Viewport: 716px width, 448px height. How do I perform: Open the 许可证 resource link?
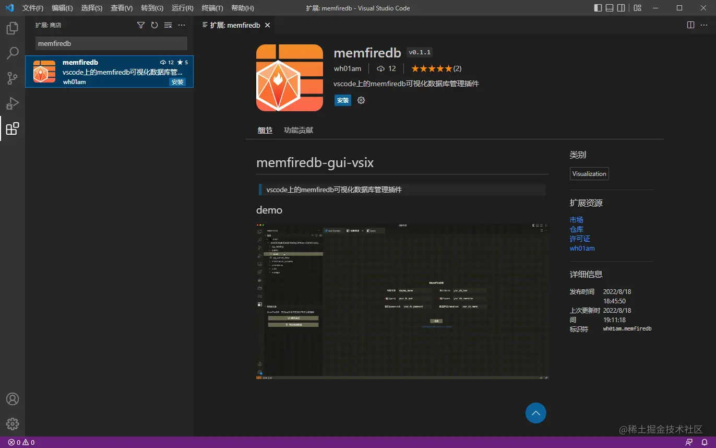580,239
